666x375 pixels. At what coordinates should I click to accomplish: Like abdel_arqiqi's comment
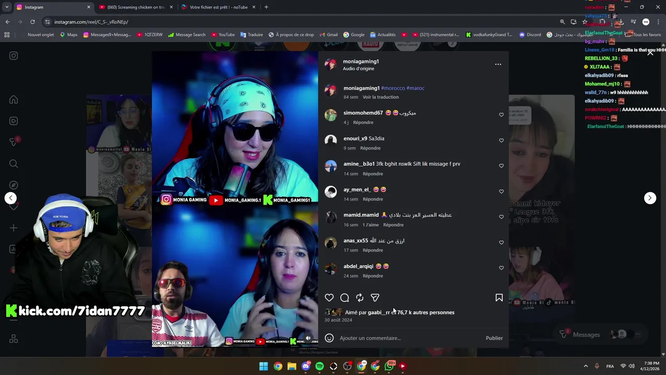coord(501,268)
